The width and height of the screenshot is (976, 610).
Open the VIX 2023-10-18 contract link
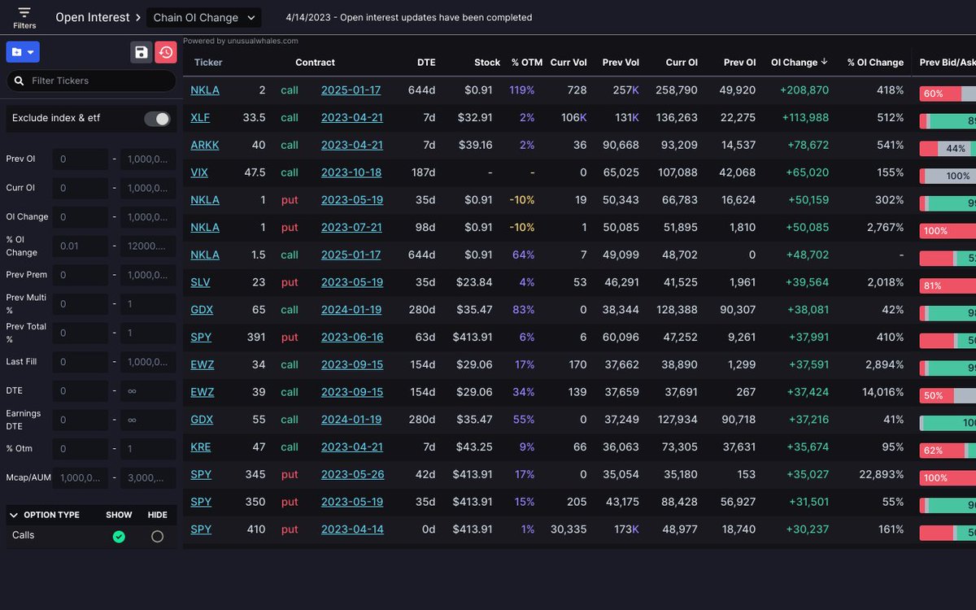click(x=351, y=172)
